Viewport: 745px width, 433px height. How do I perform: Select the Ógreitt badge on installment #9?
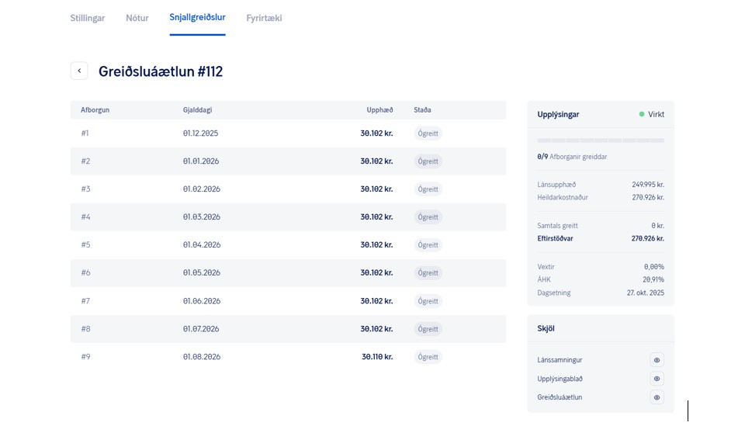(x=428, y=357)
